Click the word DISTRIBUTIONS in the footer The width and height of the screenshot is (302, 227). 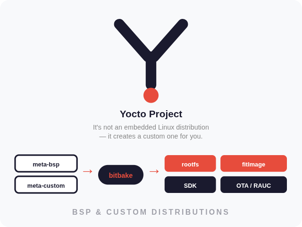191,212
